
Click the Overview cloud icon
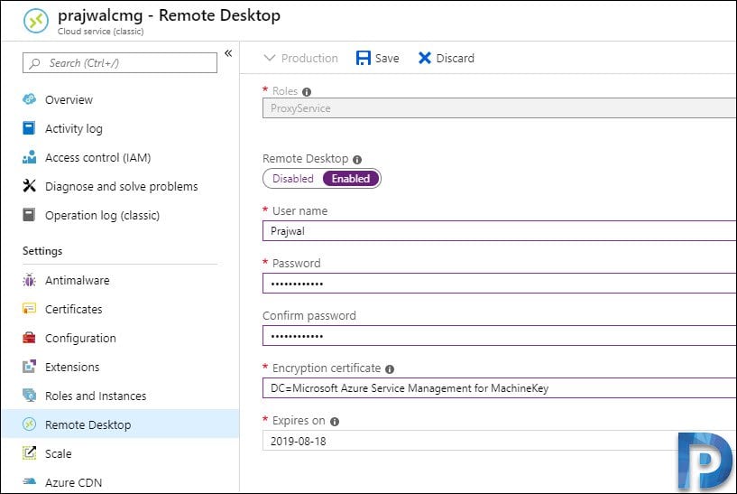(29, 99)
